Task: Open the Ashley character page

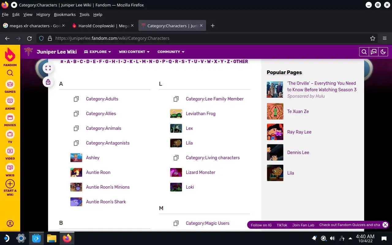Action: [92, 158]
